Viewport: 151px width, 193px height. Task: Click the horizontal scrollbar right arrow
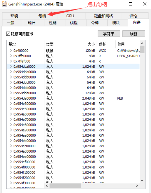coord(137,186)
